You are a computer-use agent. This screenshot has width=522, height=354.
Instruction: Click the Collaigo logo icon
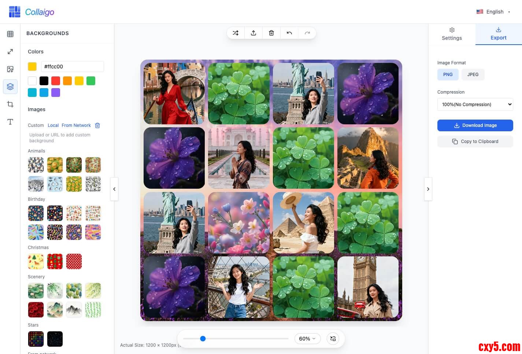click(x=15, y=12)
